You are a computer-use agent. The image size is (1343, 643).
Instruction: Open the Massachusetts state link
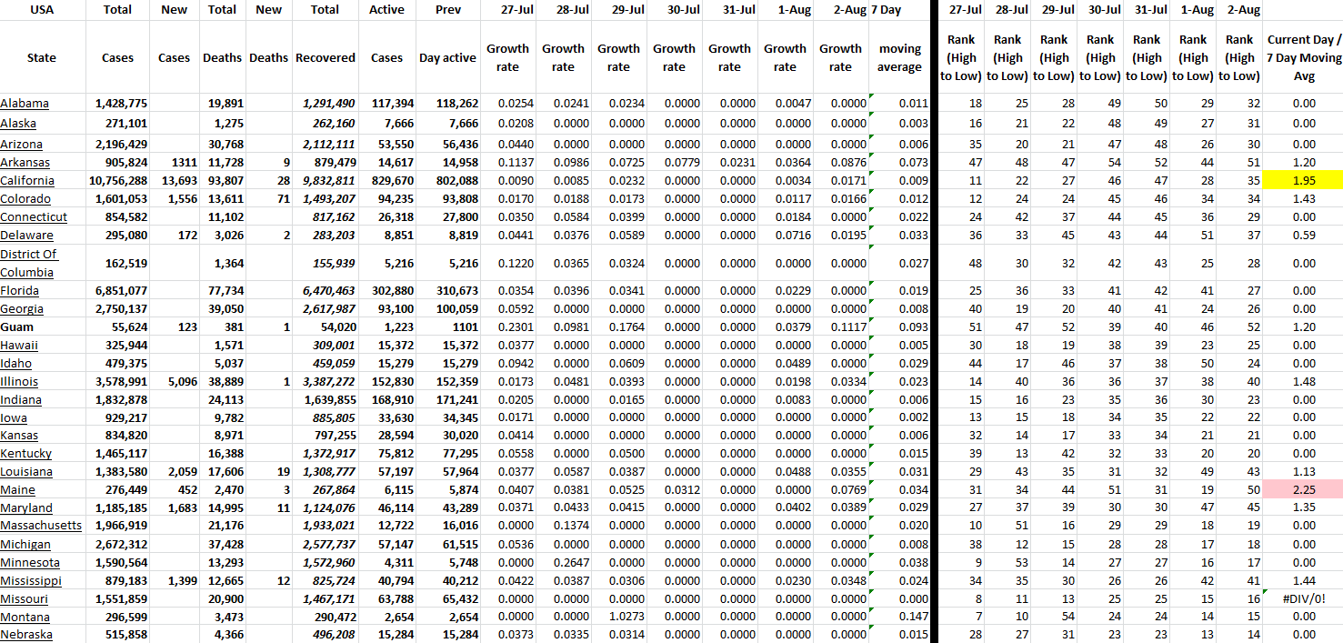(41, 526)
